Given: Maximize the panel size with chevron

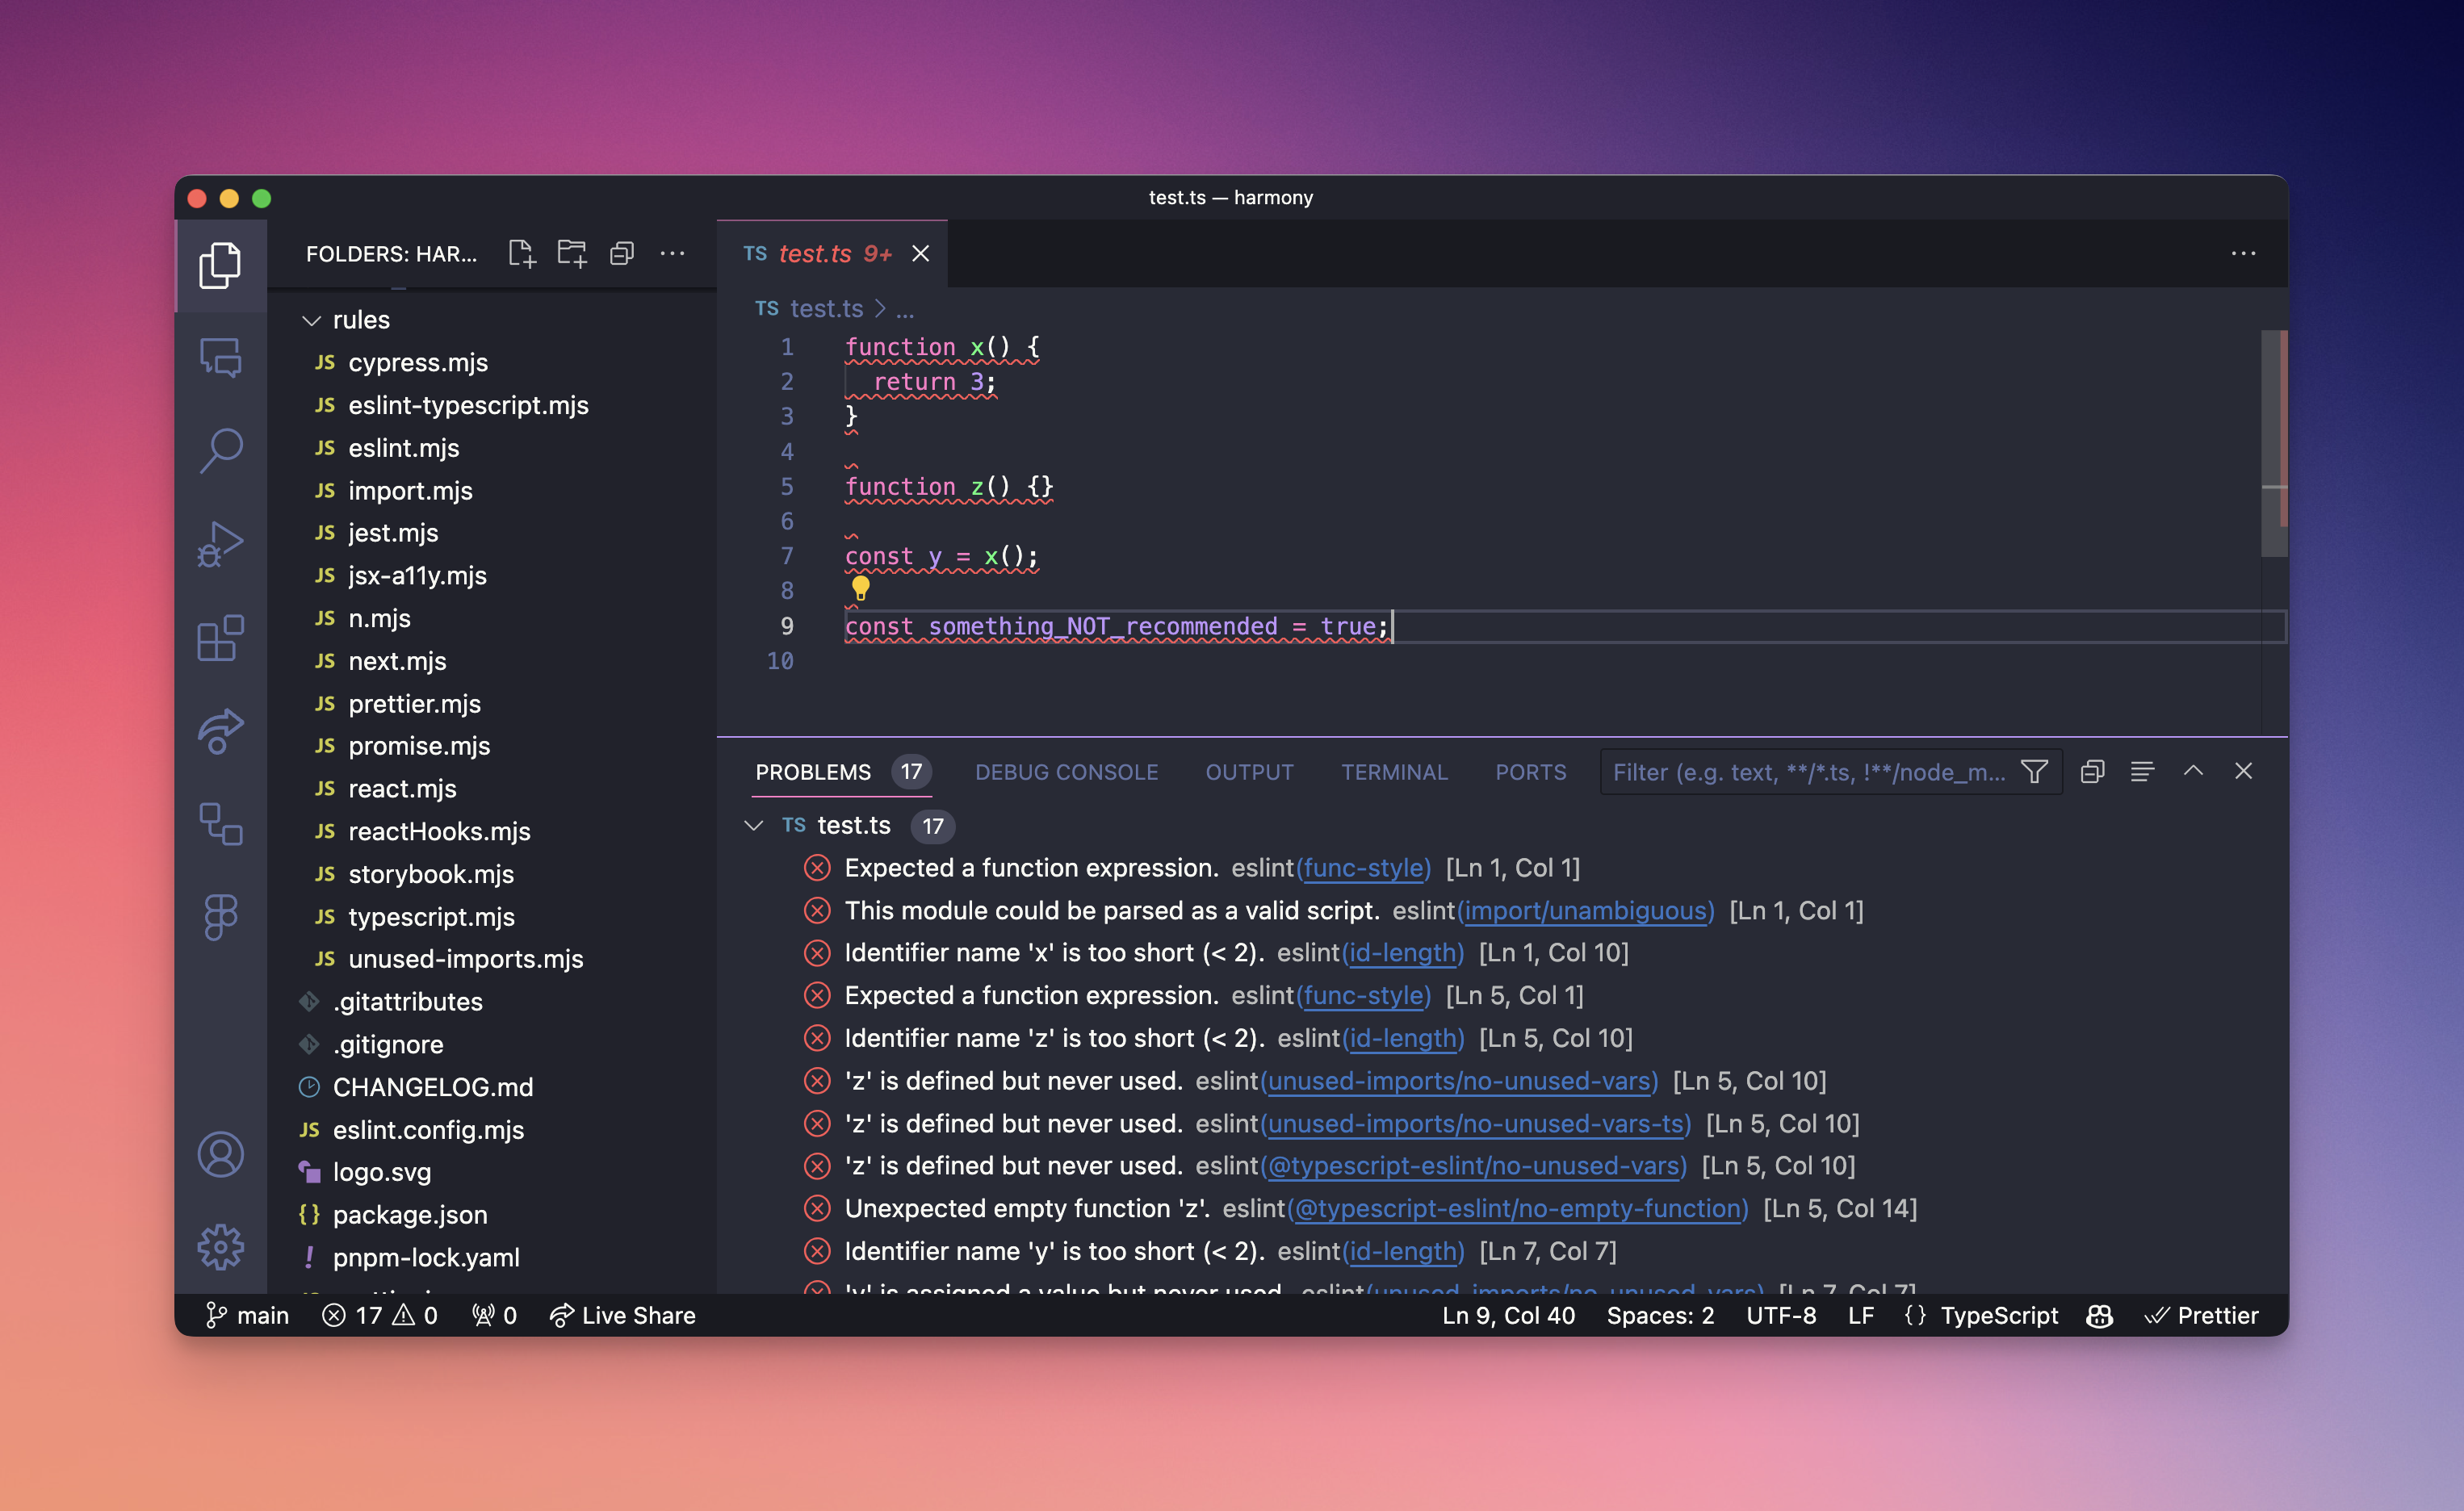Looking at the screenshot, I should click(x=2193, y=771).
